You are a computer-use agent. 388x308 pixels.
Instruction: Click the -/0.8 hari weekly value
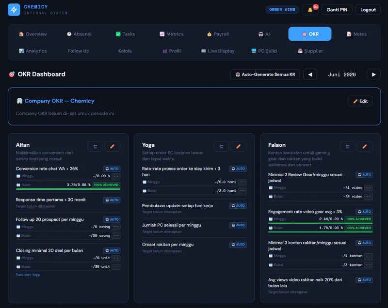[x=225, y=182]
